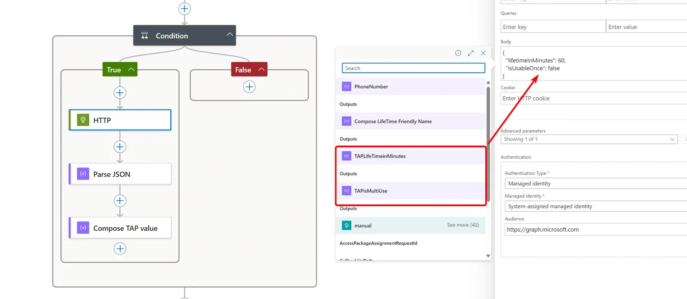This screenshot has width=687, height=299.
Task: Select the Compose LifeTime Friendly Name item
Action: click(411, 121)
